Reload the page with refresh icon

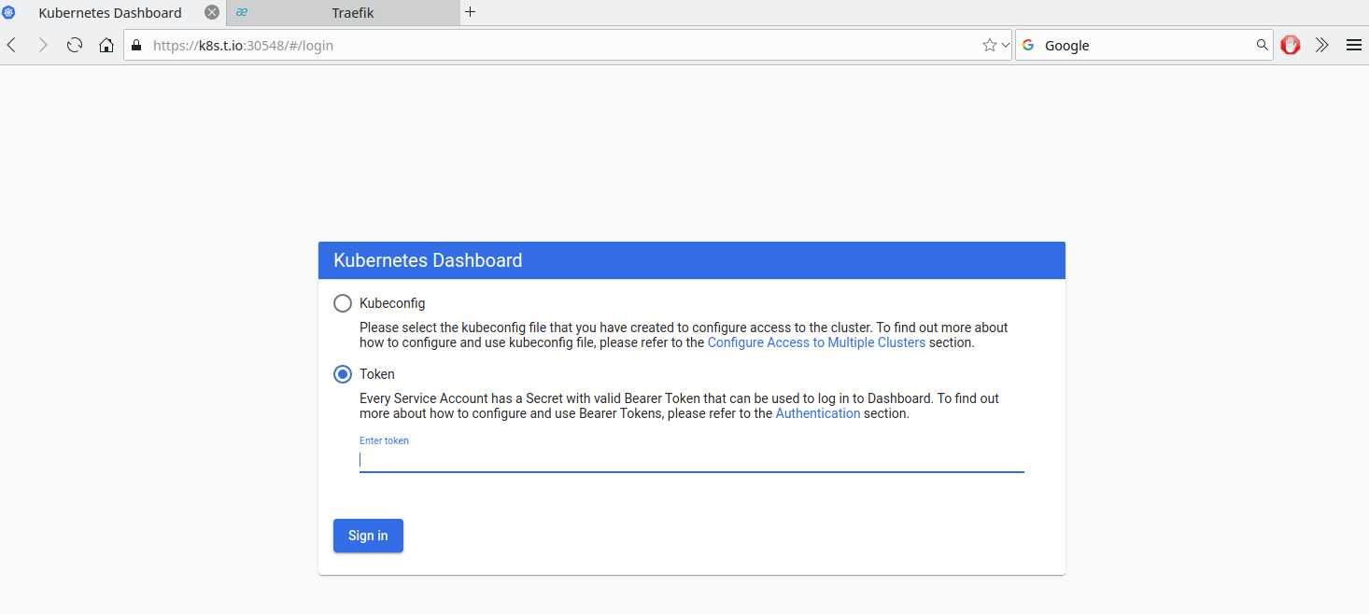(x=75, y=45)
